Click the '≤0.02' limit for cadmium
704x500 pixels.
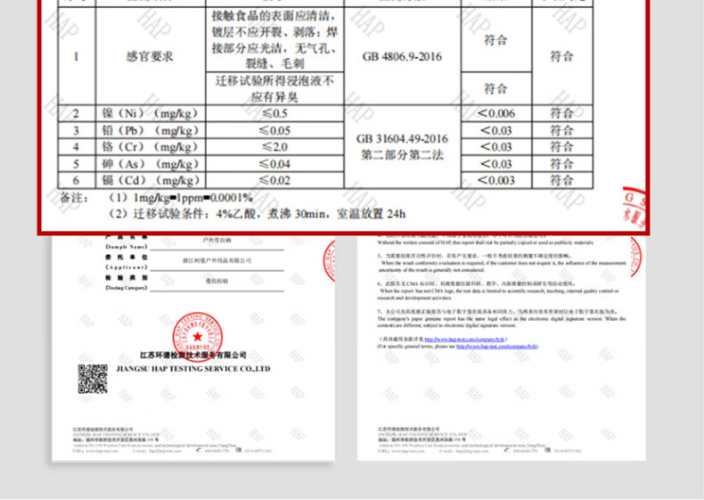[274, 180]
